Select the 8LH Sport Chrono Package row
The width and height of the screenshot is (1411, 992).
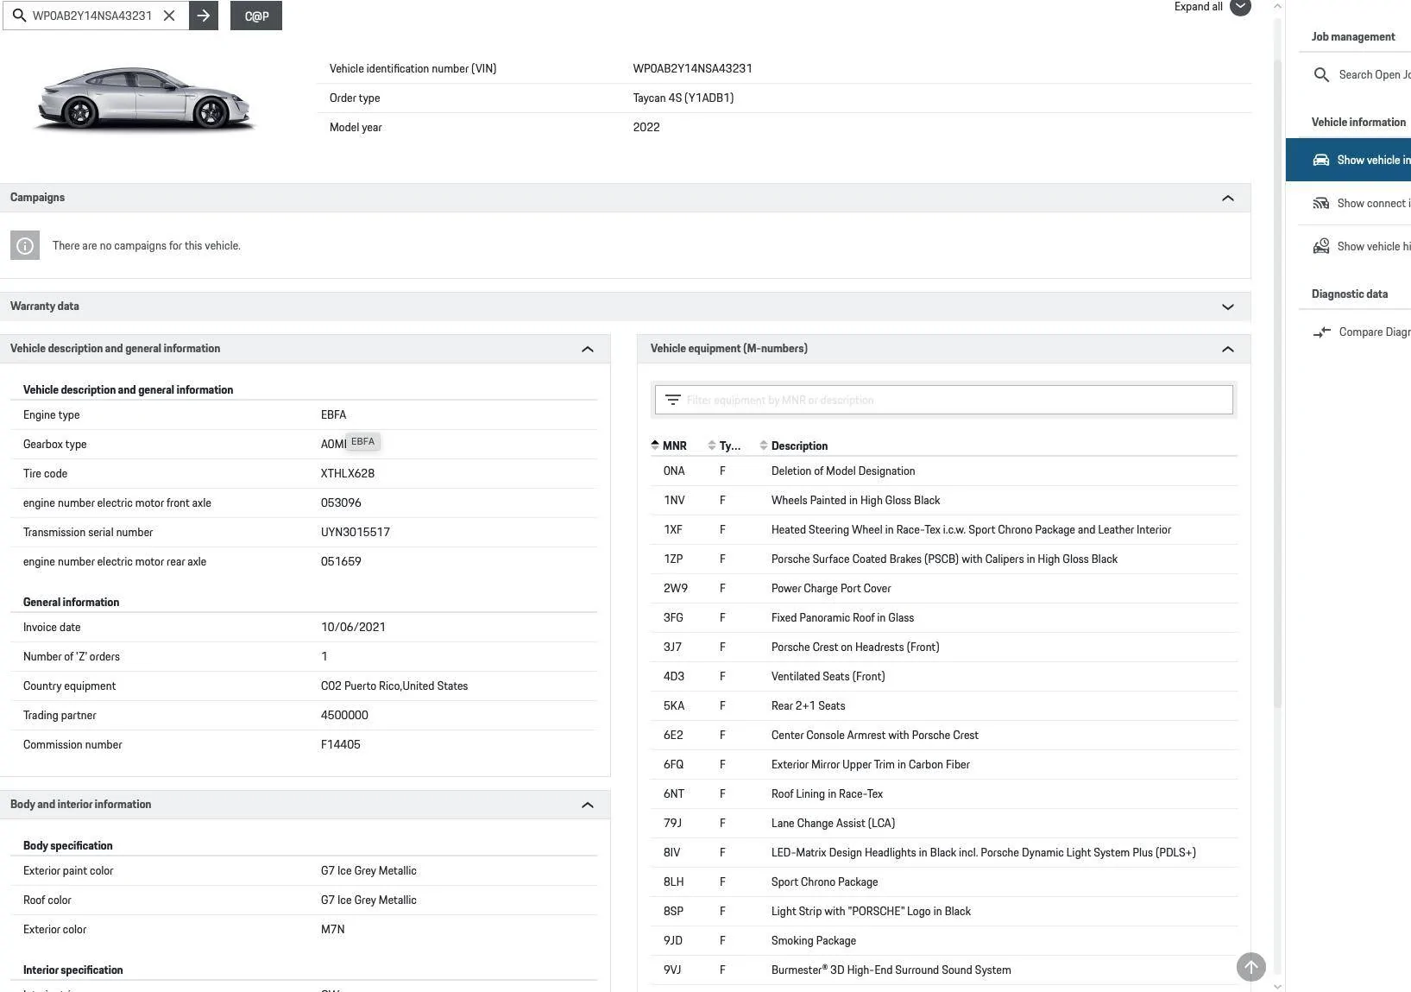(943, 882)
